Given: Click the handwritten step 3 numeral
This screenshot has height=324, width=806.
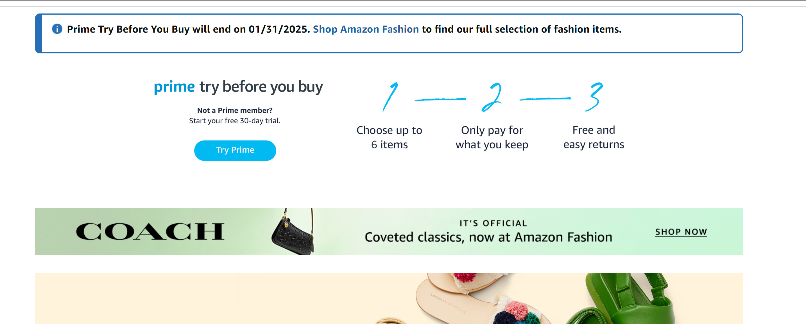Looking at the screenshot, I should (594, 97).
